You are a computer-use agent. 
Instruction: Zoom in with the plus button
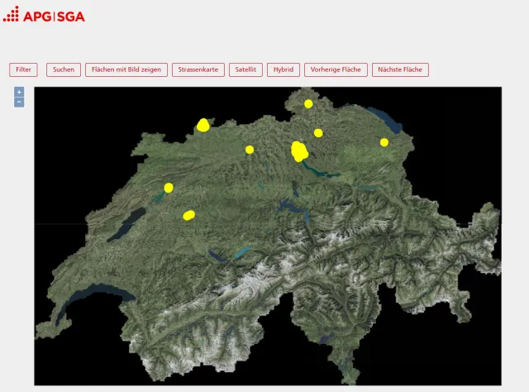[19, 92]
